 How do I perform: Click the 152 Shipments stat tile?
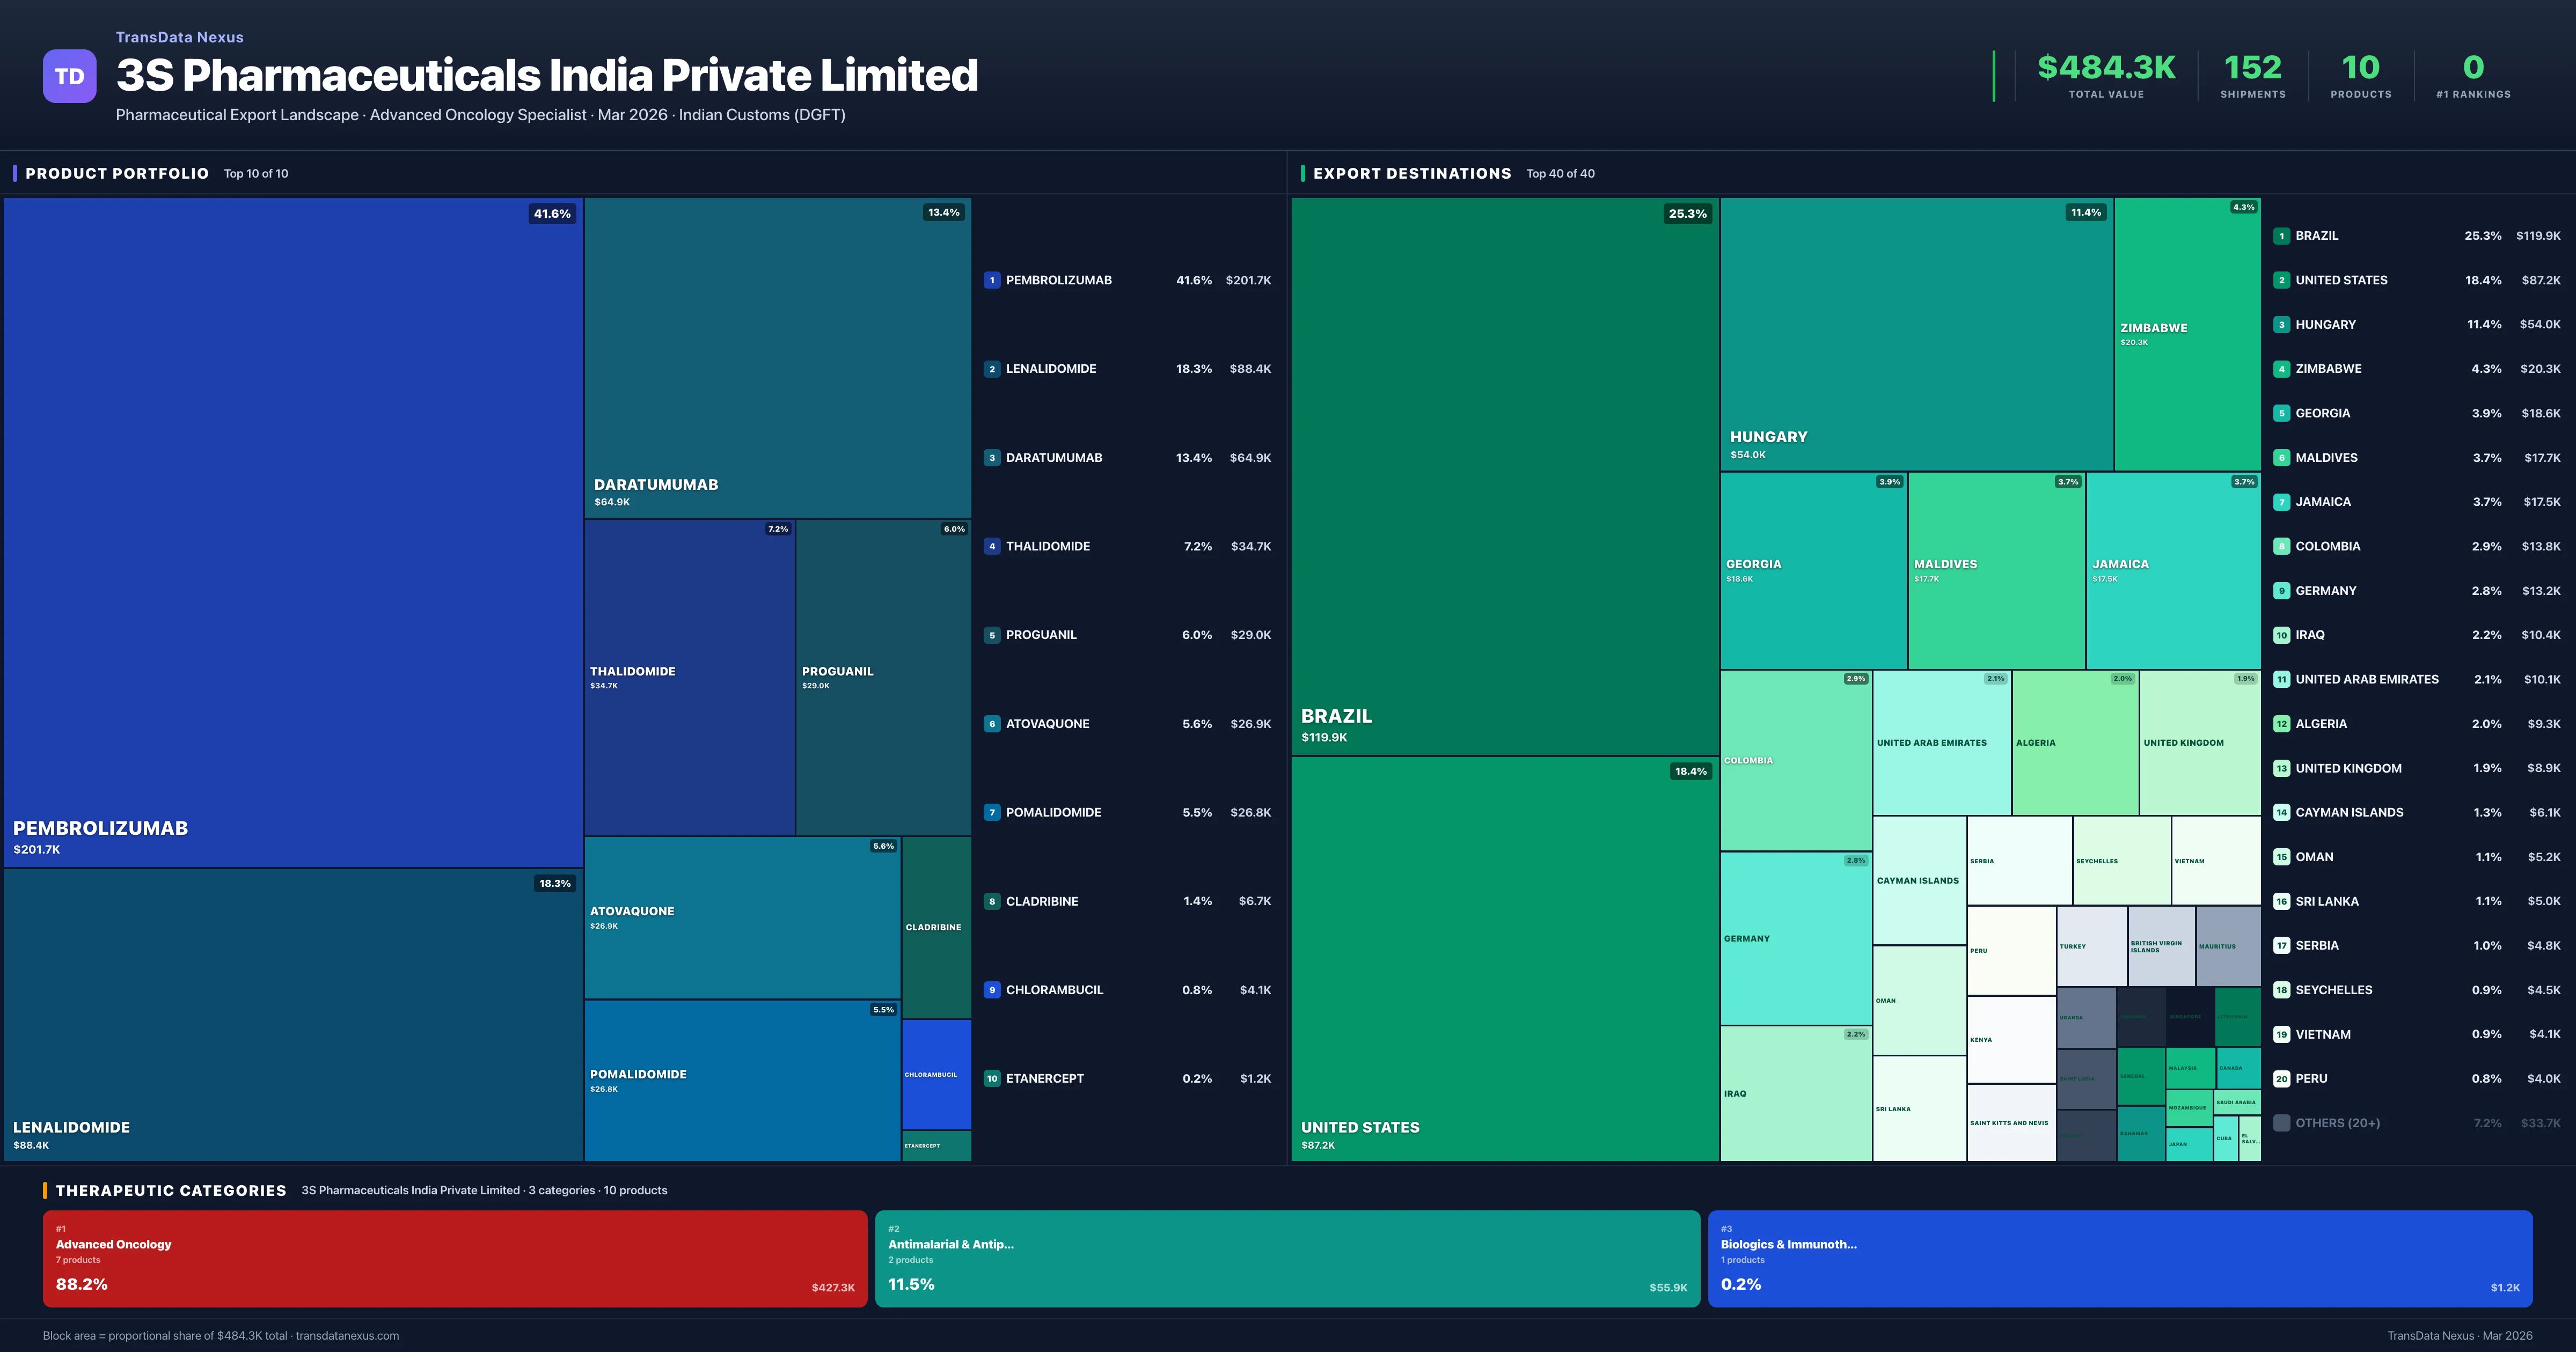point(2253,75)
